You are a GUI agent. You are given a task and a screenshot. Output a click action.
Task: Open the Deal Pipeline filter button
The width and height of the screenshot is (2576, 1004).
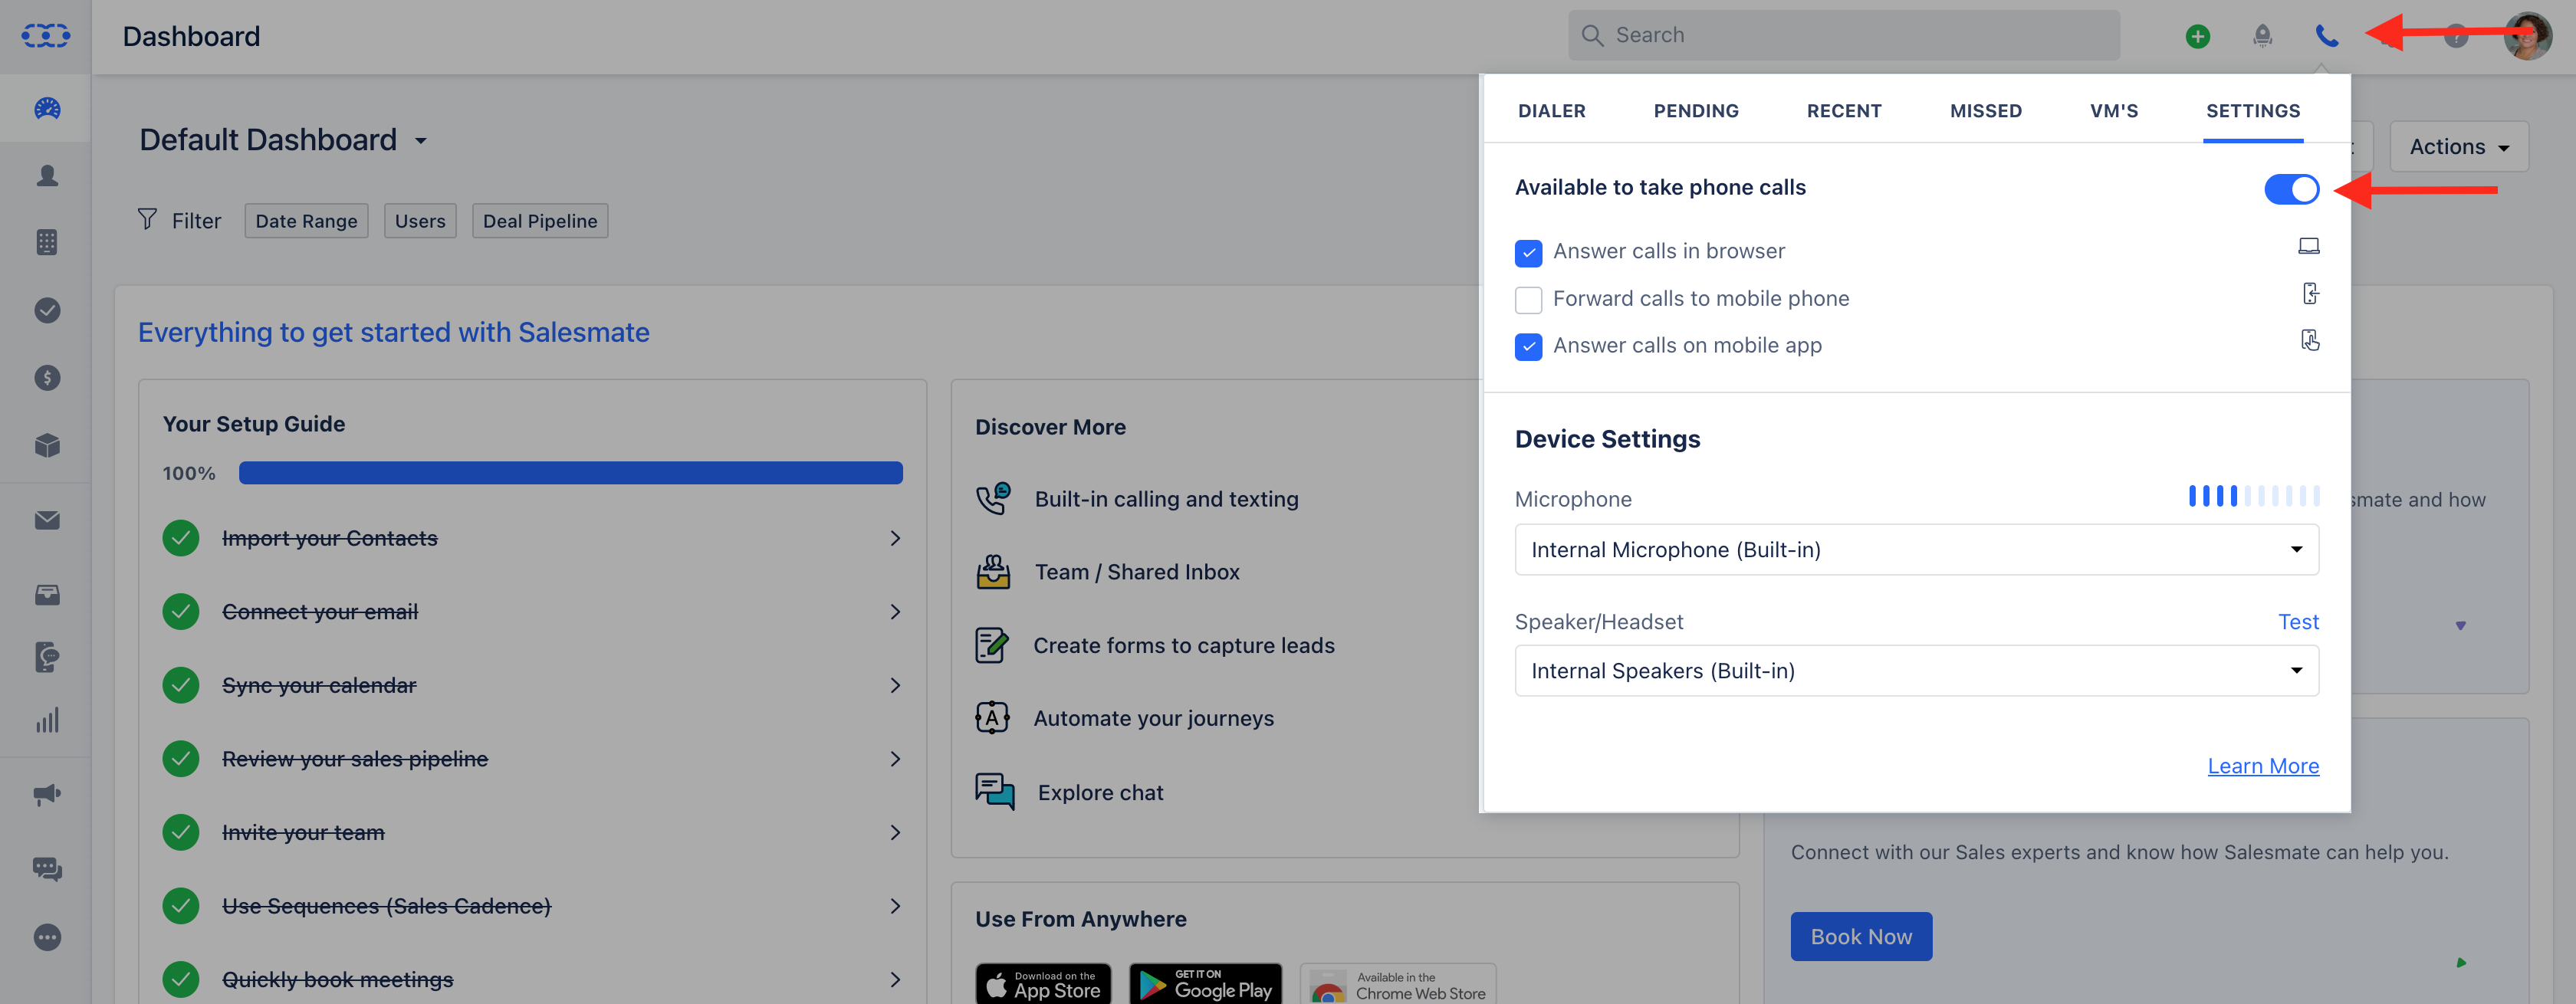coord(540,221)
